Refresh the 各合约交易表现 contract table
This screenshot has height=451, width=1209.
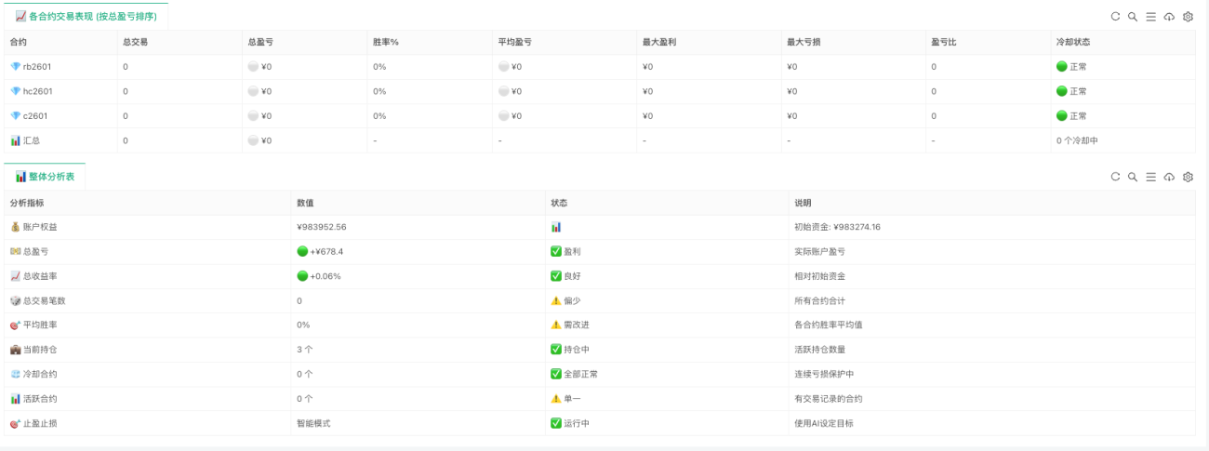click(1115, 17)
